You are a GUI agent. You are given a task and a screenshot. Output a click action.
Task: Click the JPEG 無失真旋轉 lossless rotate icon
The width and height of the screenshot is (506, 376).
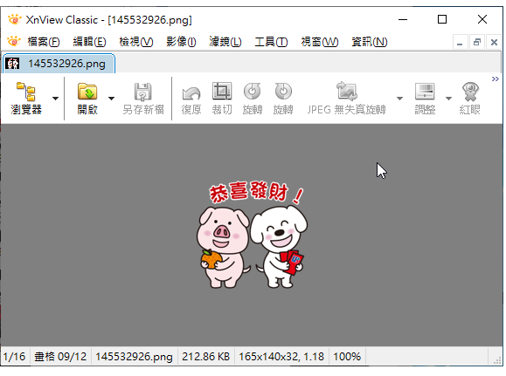[x=347, y=92]
